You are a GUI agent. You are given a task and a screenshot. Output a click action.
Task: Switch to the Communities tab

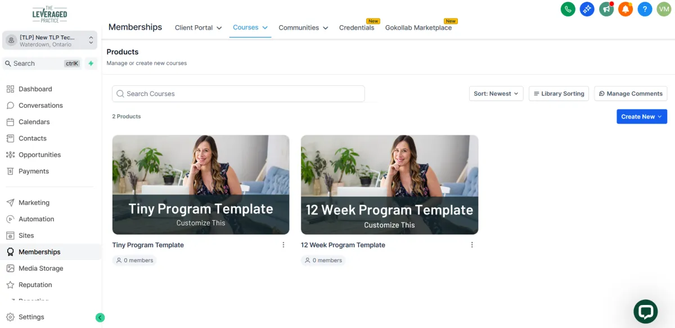pos(303,28)
